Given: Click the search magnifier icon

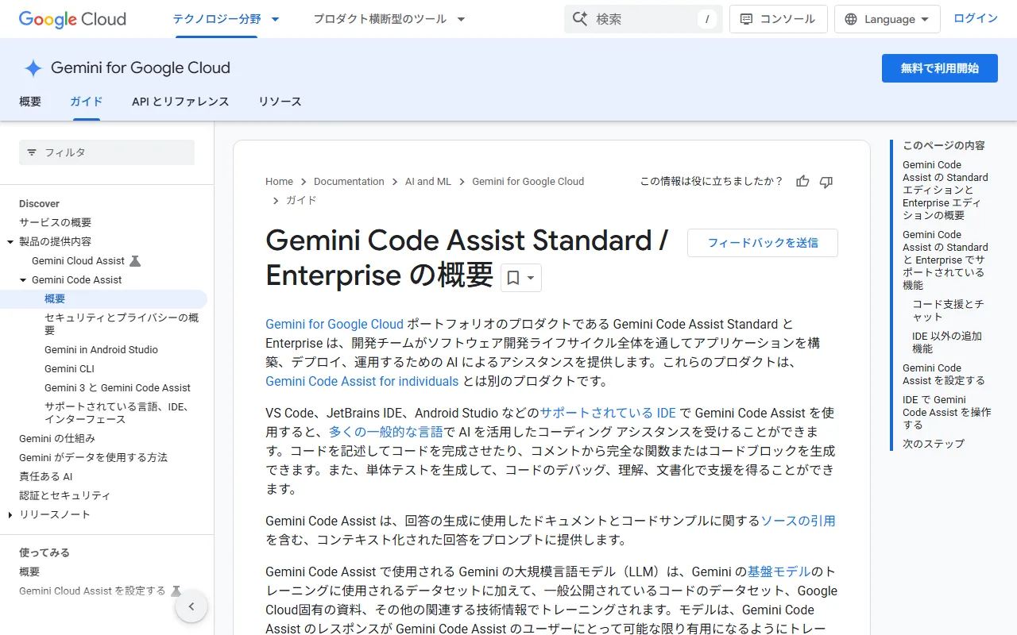Looking at the screenshot, I should pyautogui.click(x=581, y=19).
